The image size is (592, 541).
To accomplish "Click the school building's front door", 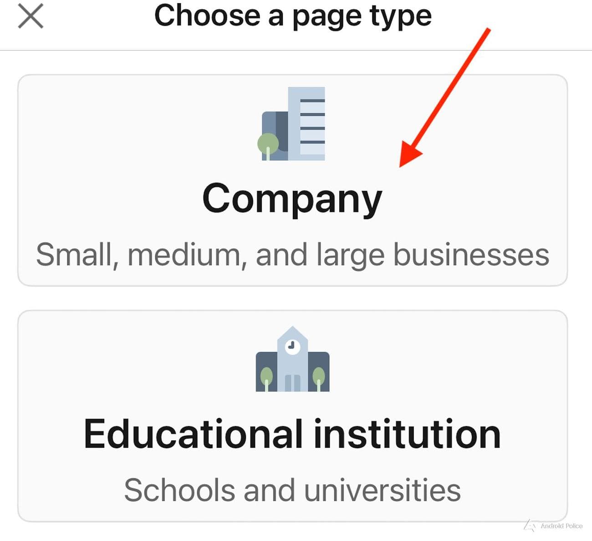I will pyautogui.click(x=292, y=383).
